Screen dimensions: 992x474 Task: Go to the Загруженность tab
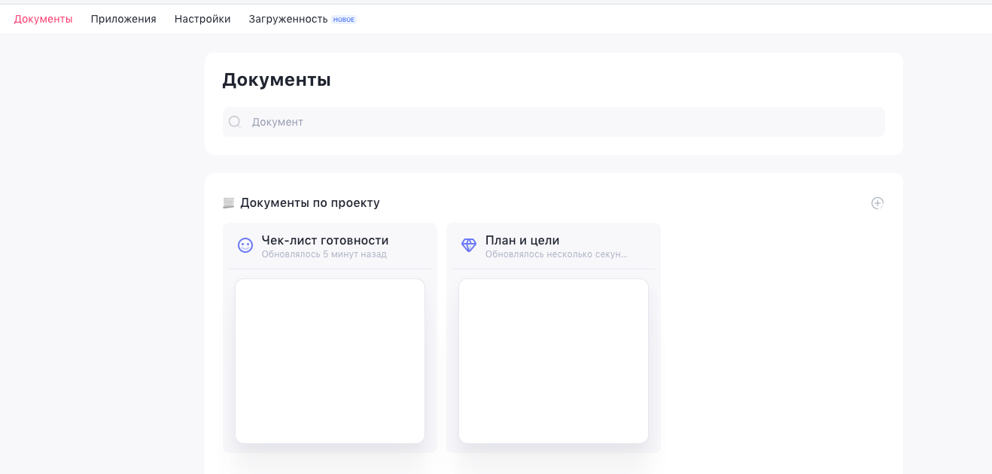tap(288, 19)
